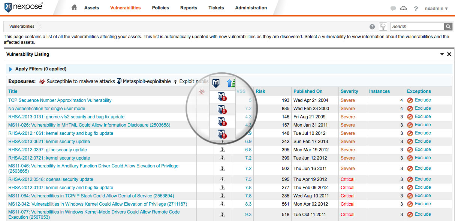Open the Administration tab
The height and width of the screenshot is (221, 455).
pos(251,8)
